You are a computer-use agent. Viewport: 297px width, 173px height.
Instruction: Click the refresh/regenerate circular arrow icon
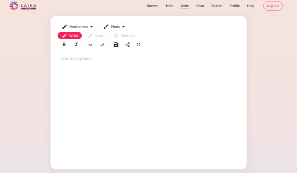tap(138, 44)
